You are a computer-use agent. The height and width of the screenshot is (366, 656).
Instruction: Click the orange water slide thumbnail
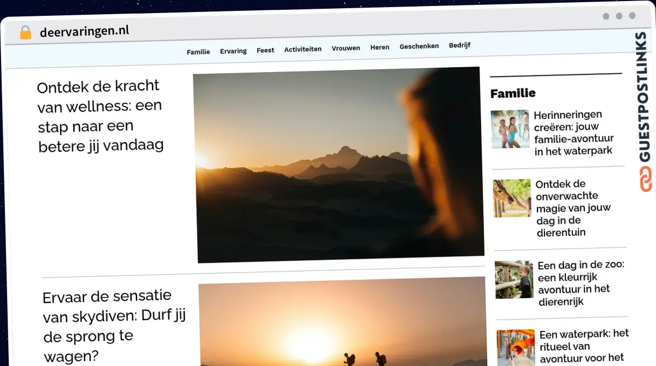click(516, 347)
